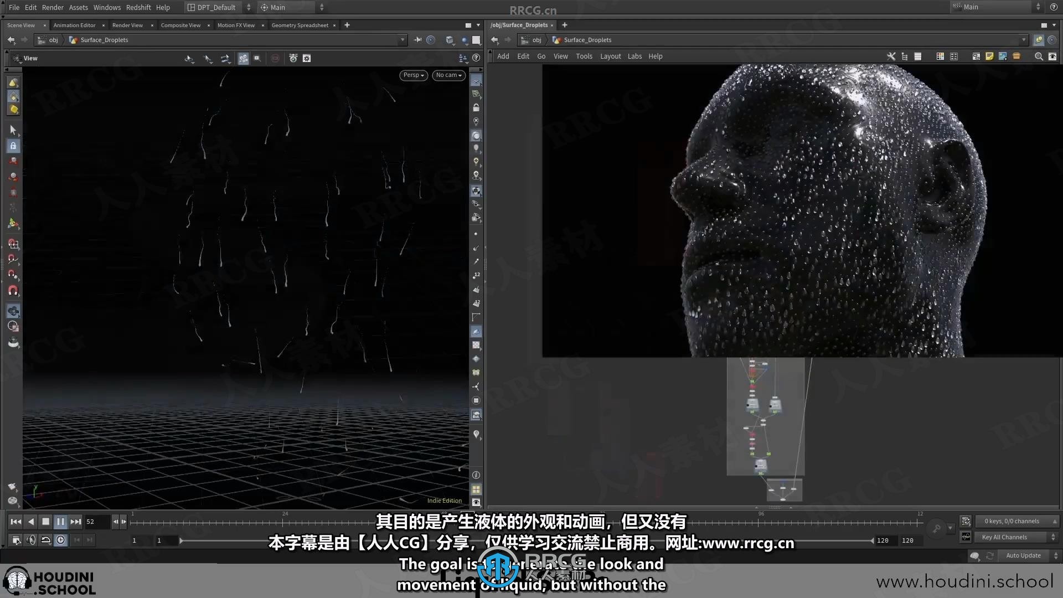Image resolution: width=1063 pixels, height=598 pixels.
Task: Click the gear settings icon in View toolbar
Action: click(307, 58)
